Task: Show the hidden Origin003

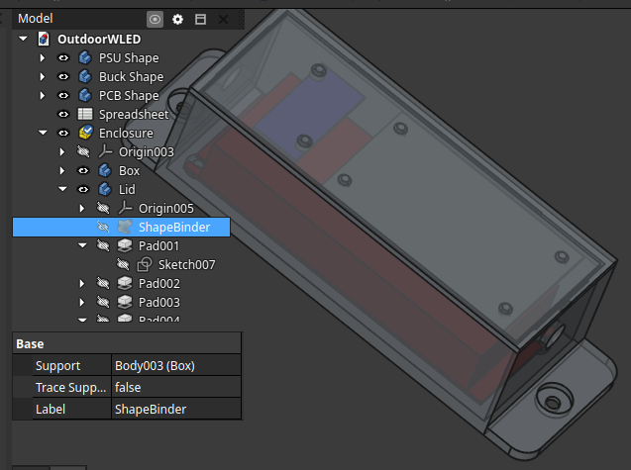Action: 83,151
